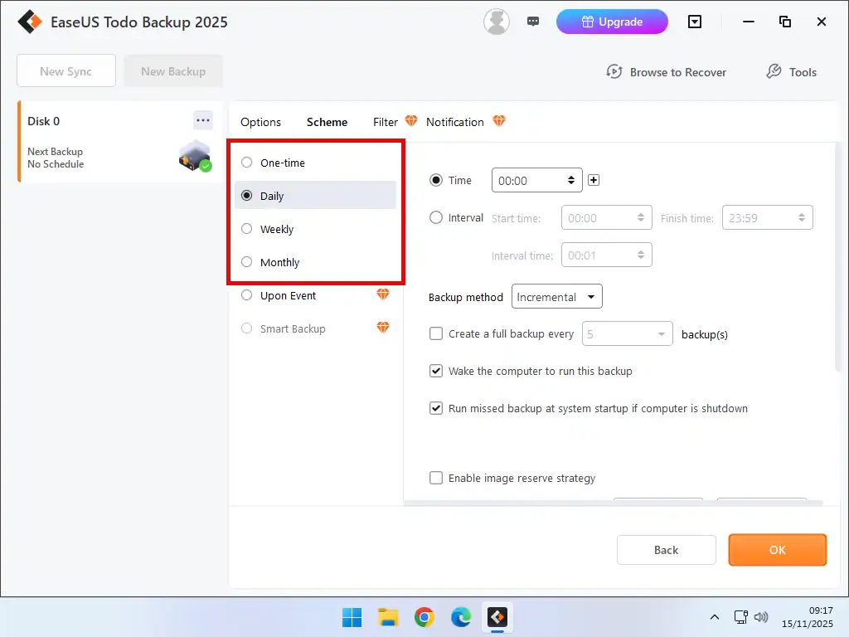Click the Upgrade button
The image size is (849, 637).
coord(612,22)
